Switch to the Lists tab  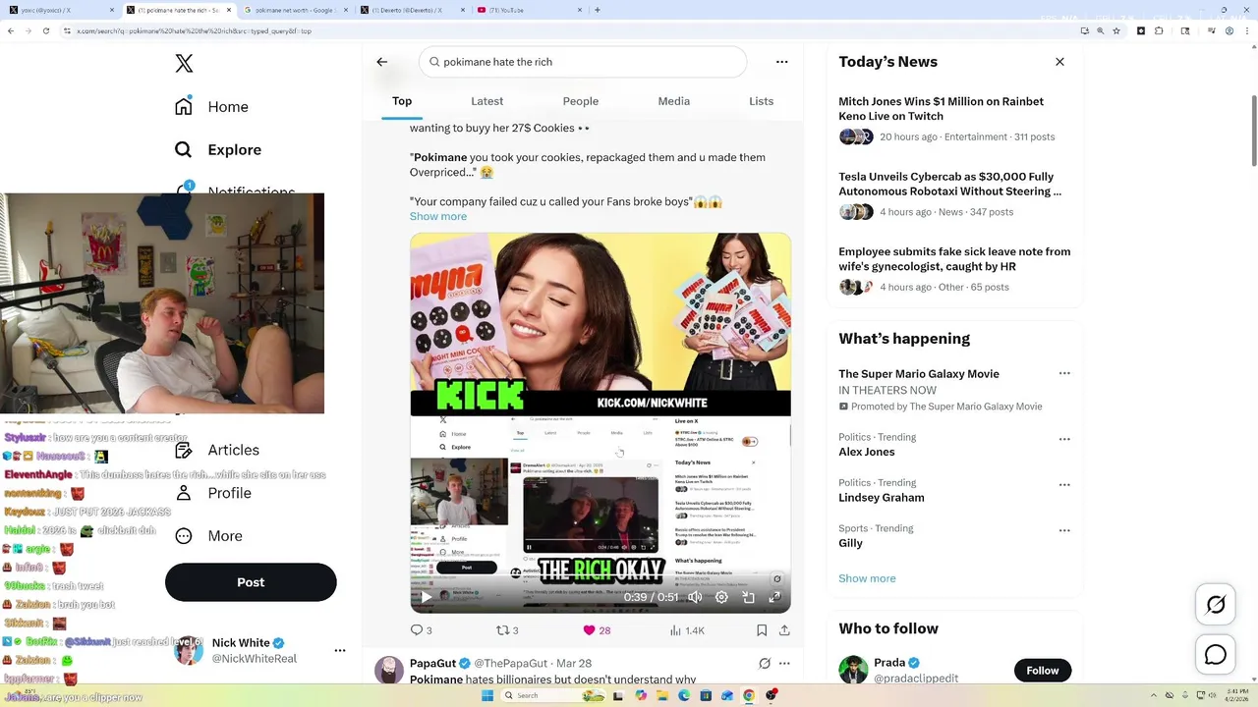(x=761, y=101)
